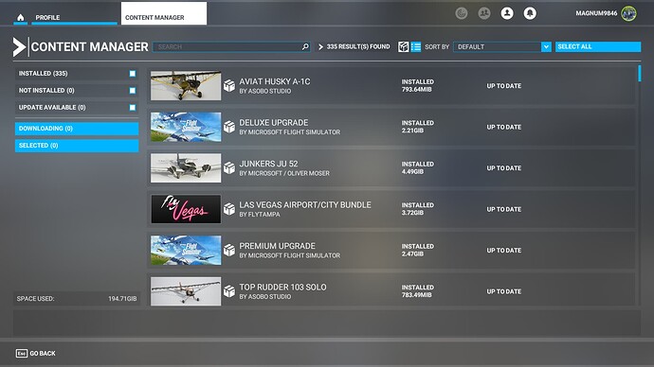654x367 pixels.
Task: Click the Installed 4.49GiB size text
Action: coord(417,168)
